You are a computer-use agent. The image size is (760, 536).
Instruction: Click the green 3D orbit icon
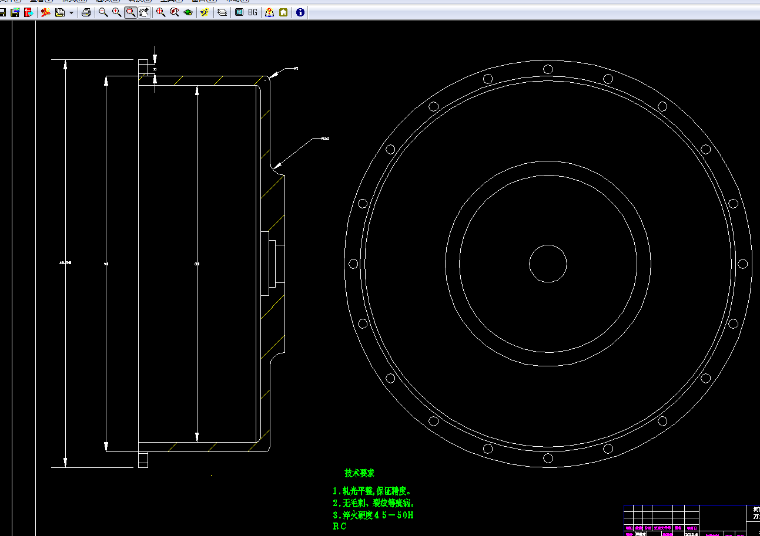[x=188, y=12]
